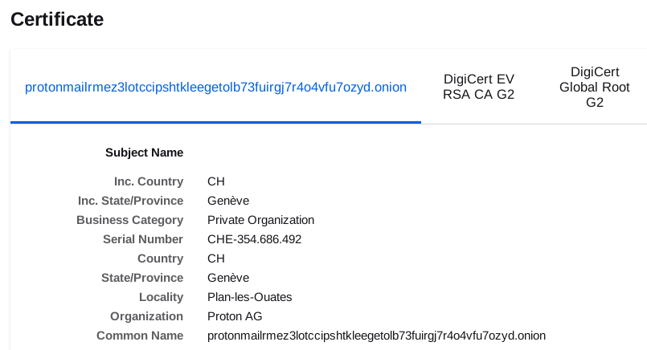Switch to DigiCert Global Root G2 tab
The height and width of the screenshot is (350, 647).
click(x=594, y=87)
